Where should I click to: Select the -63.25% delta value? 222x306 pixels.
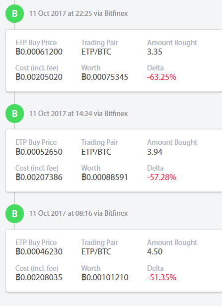[x=161, y=77]
